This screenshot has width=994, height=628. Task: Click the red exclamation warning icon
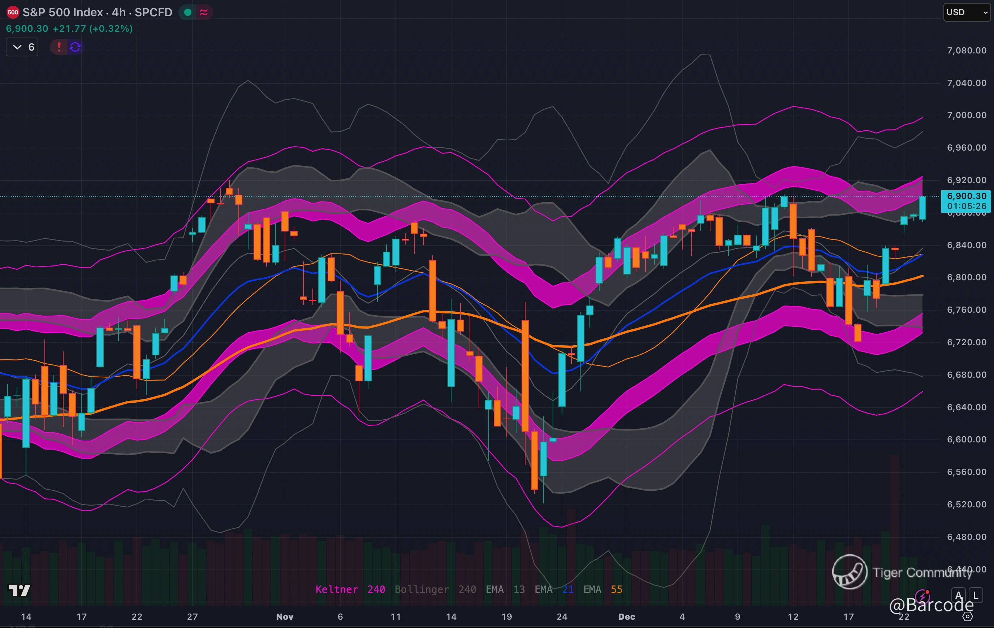59,47
